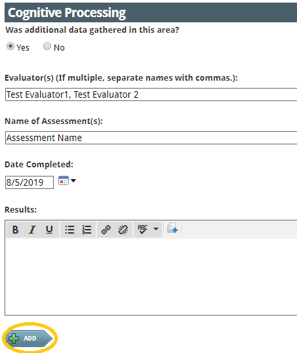Apply bold formatting in Results editor
The image size is (297, 353).
click(x=15, y=230)
